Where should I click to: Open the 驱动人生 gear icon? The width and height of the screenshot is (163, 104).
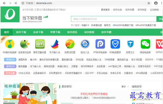[85, 44]
